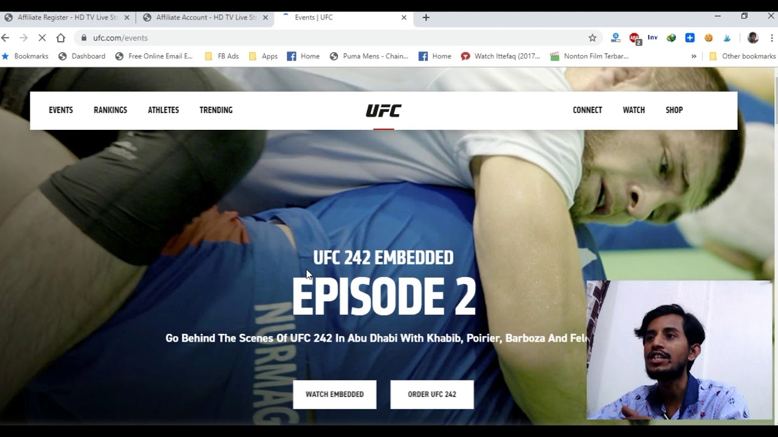Close the Affiliate Register tab
The height and width of the screenshot is (437, 778).
[x=127, y=18]
